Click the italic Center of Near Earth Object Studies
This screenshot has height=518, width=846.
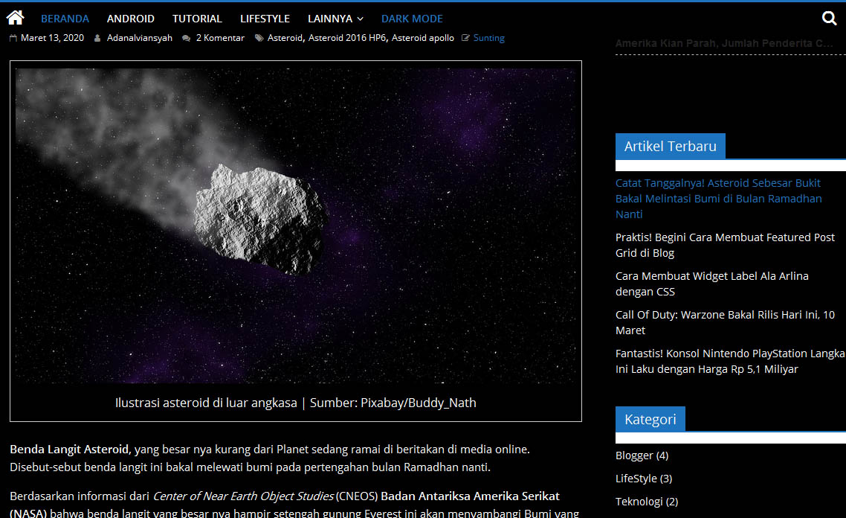(x=243, y=496)
